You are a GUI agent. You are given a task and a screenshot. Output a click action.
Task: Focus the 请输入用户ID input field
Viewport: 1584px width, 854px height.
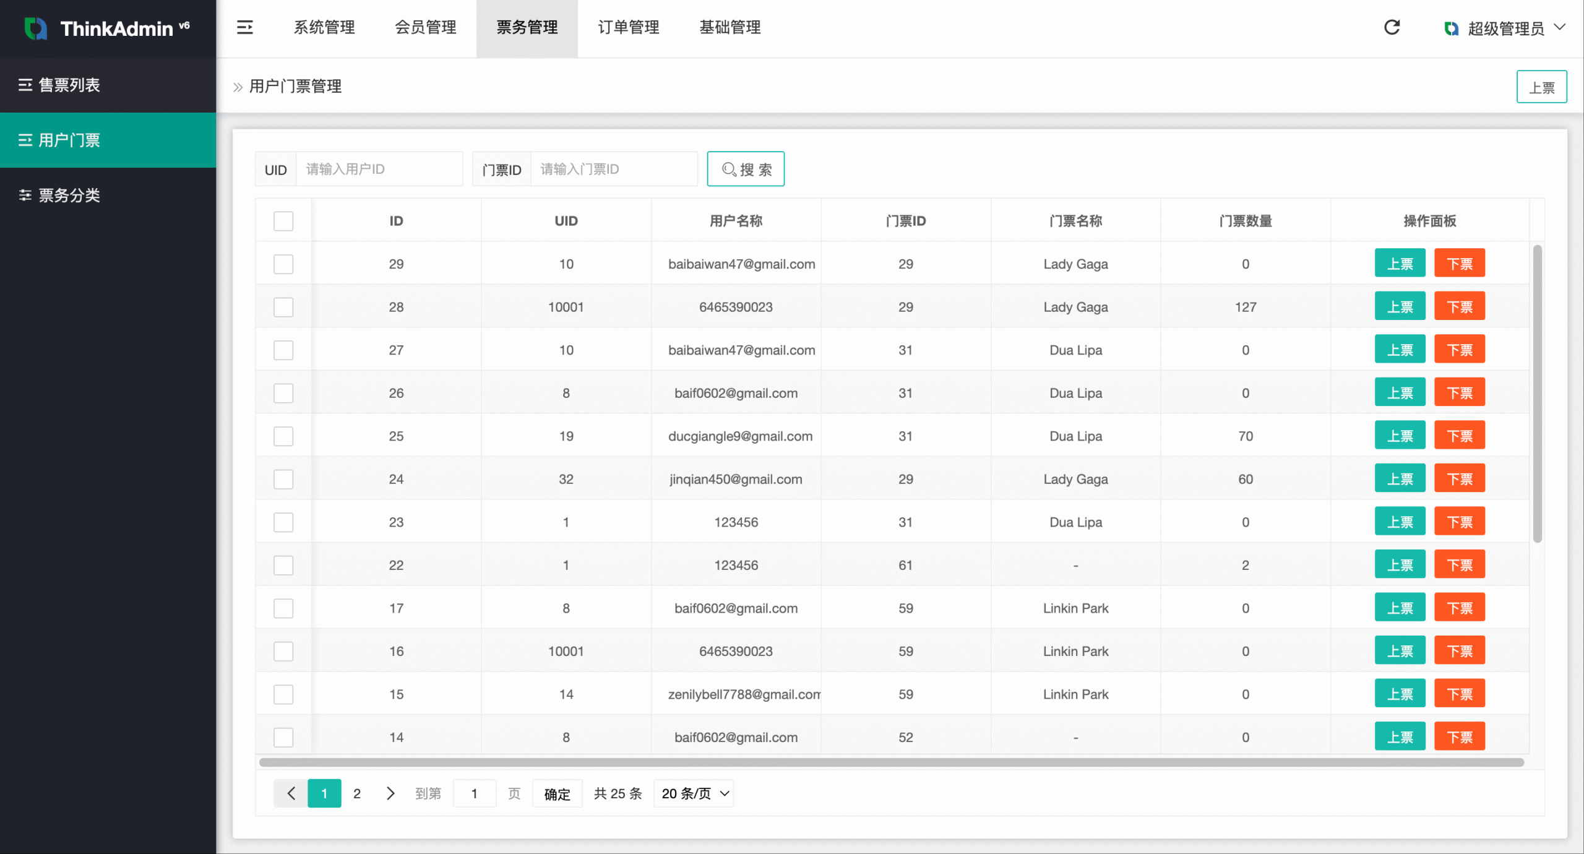coord(379,169)
